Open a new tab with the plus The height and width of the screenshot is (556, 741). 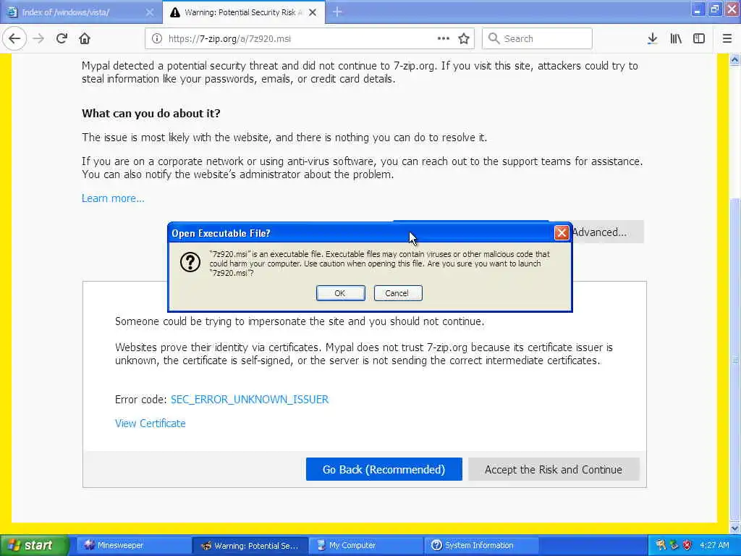[x=337, y=12]
